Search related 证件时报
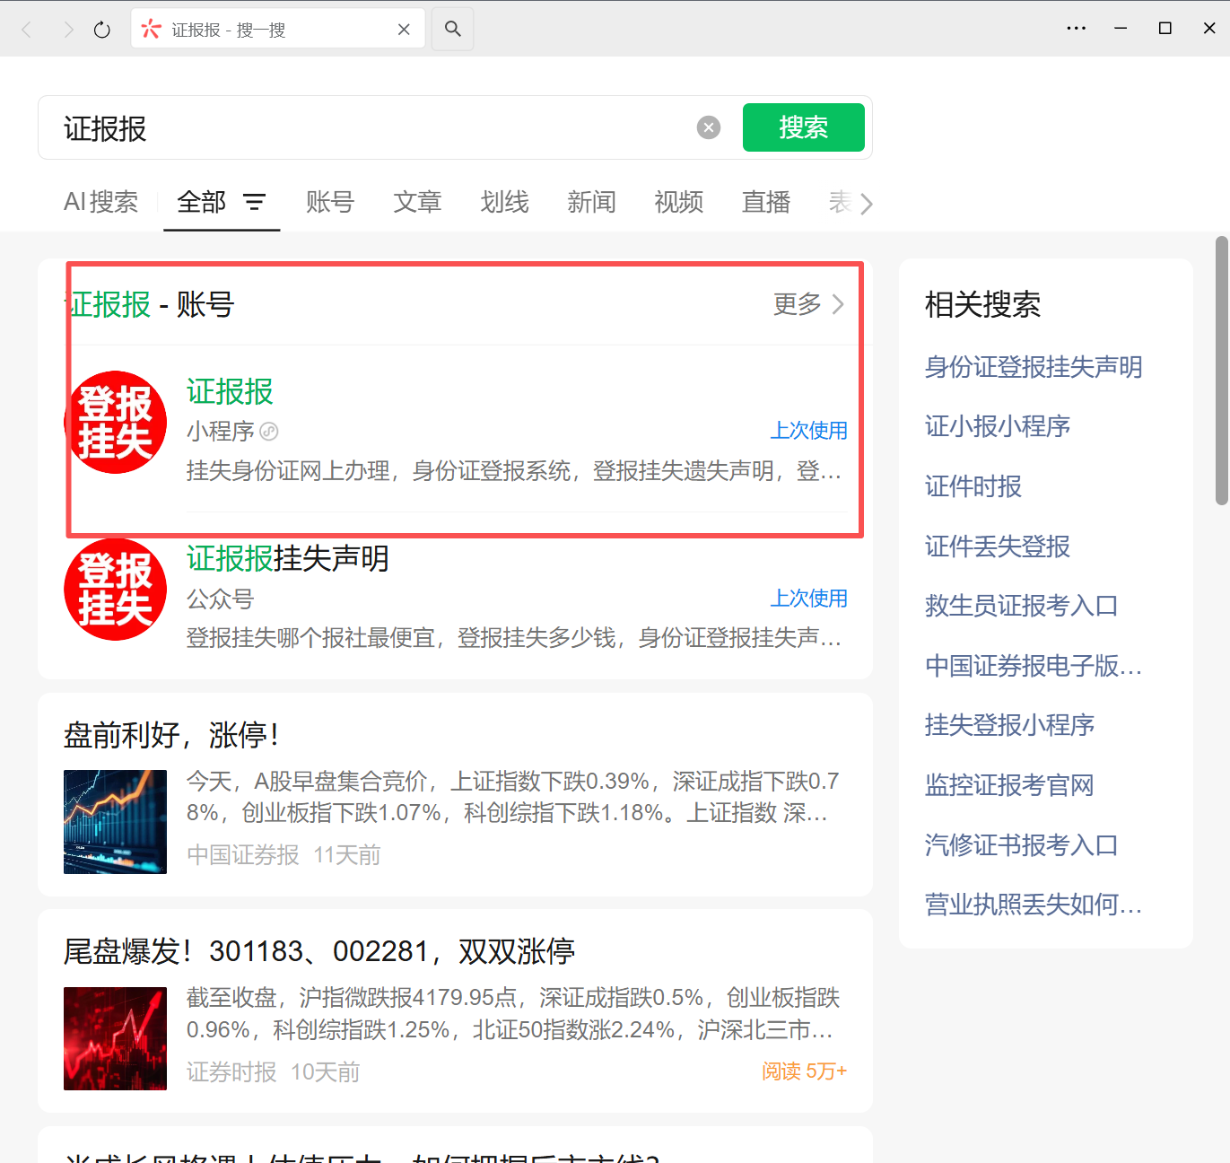1230x1163 pixels. tap(973, 486)
